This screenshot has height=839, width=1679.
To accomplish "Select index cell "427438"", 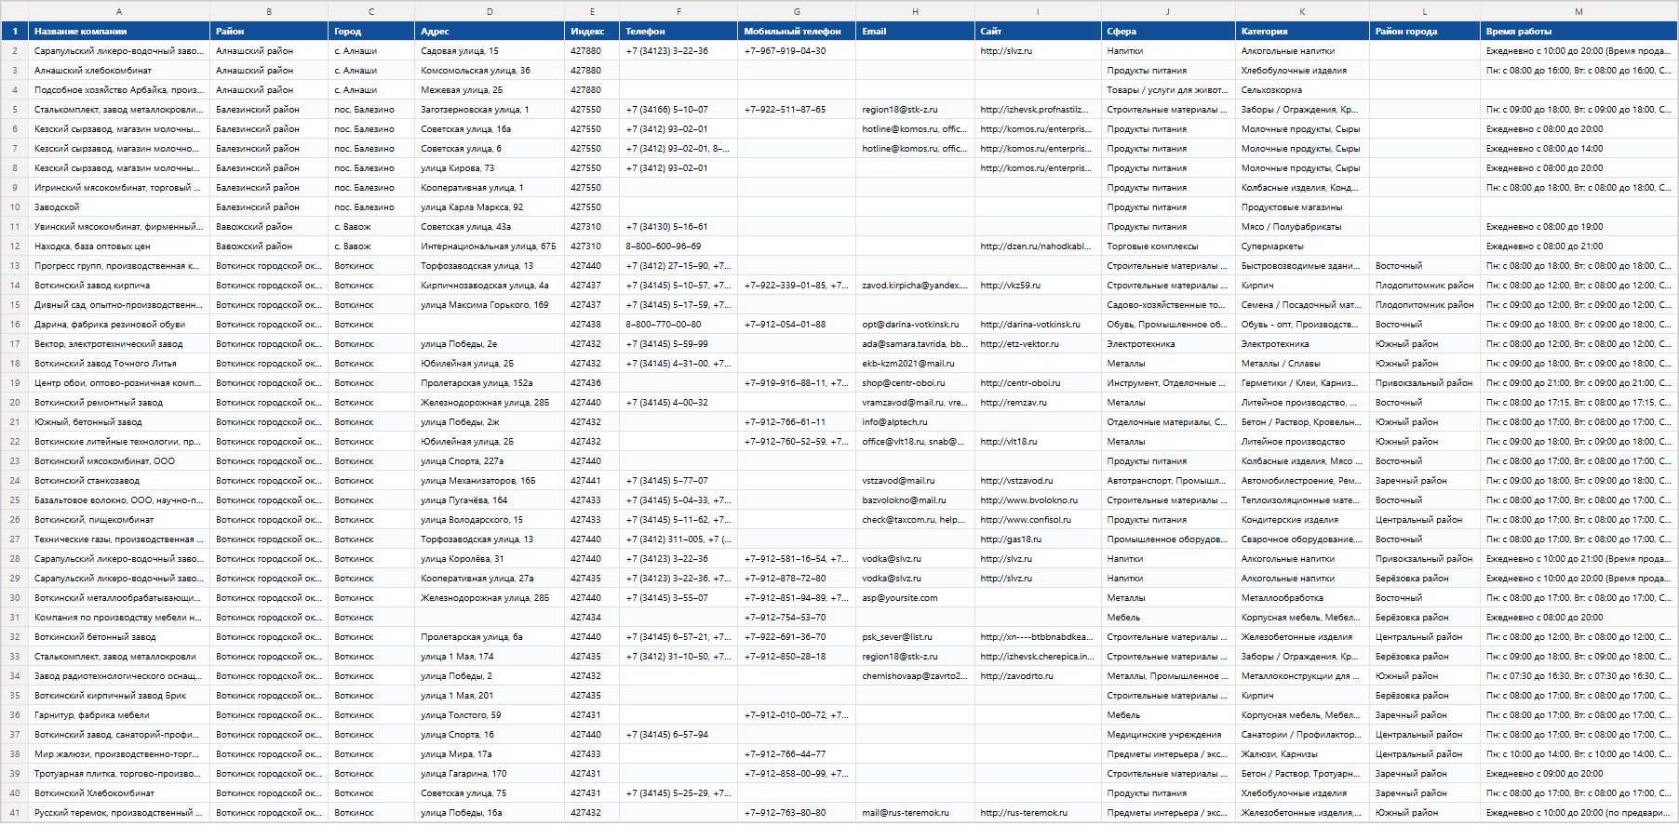I will [x=592, y=325].
